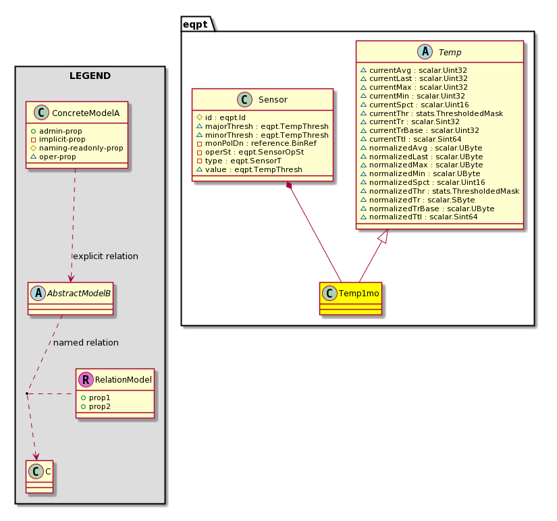Click the triangle icon beside currentThr

363,113
